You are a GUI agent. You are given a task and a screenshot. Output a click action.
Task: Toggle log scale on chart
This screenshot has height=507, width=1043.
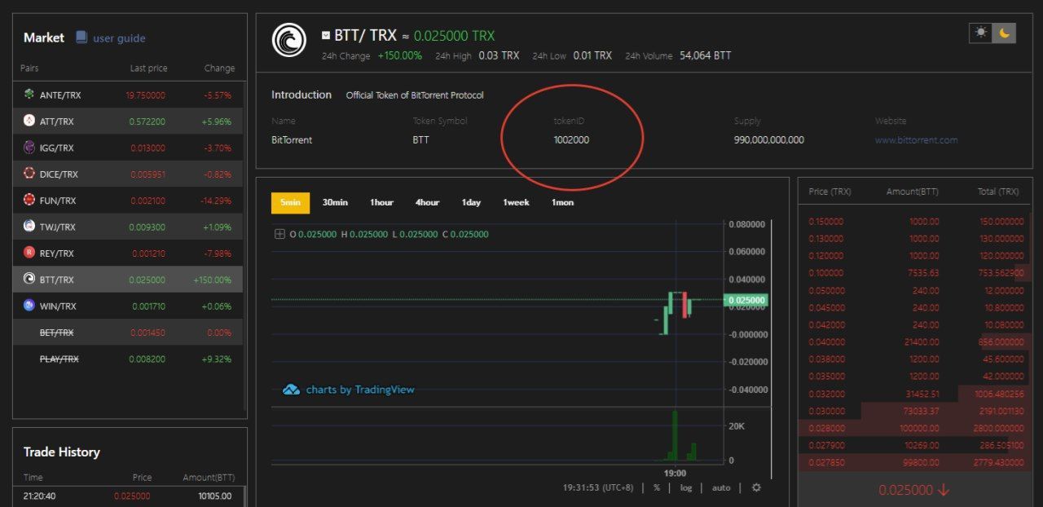pos(686,487)
